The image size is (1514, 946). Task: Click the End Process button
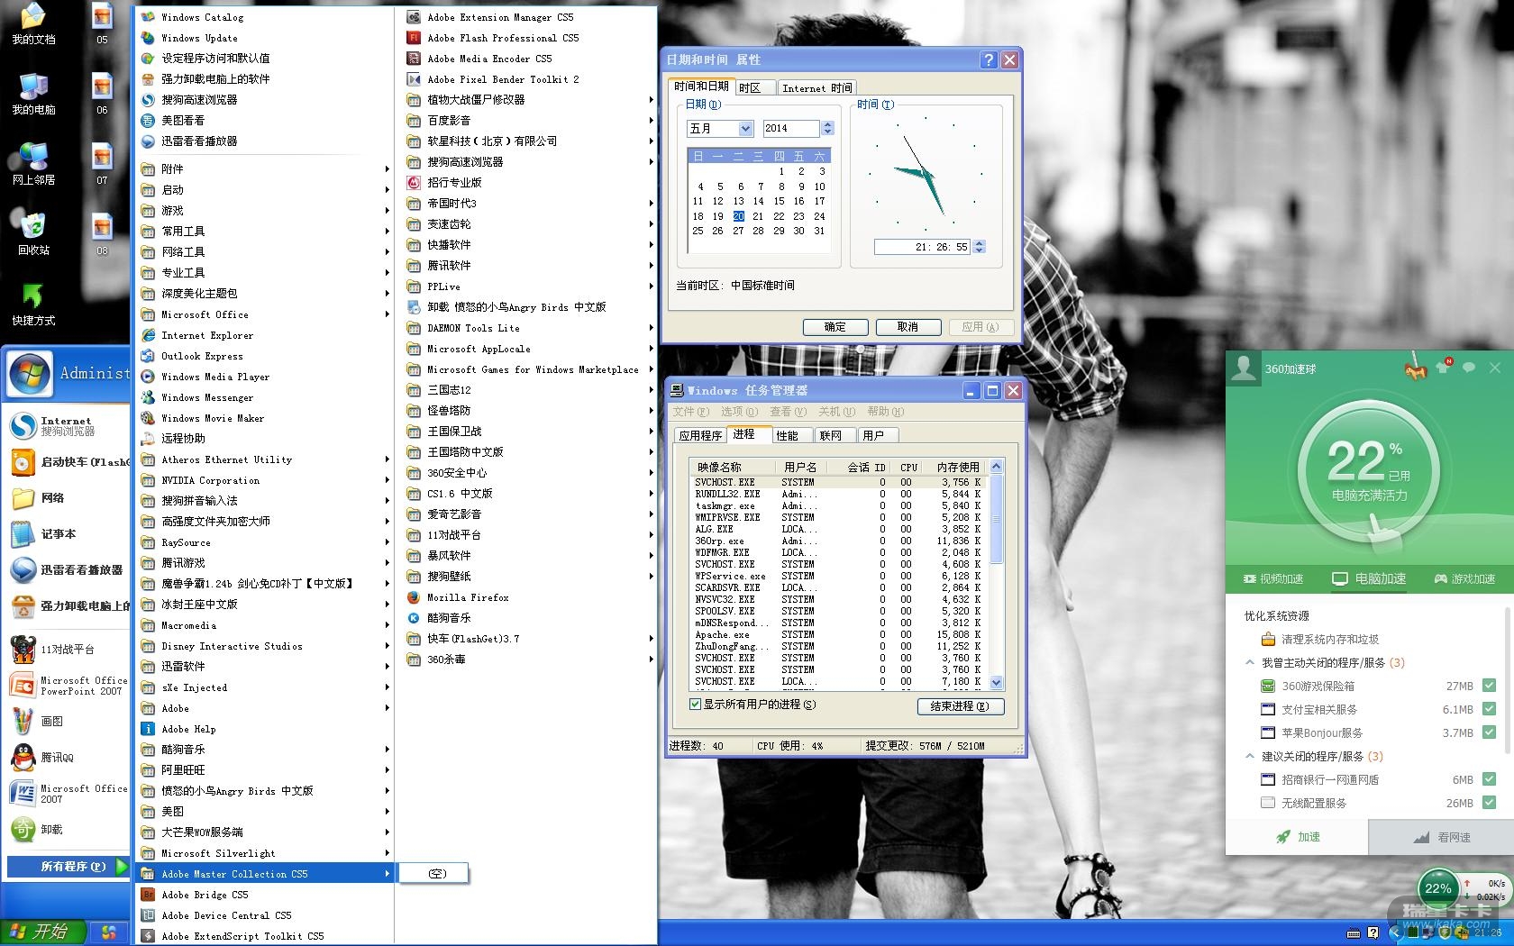click(960, 706)
